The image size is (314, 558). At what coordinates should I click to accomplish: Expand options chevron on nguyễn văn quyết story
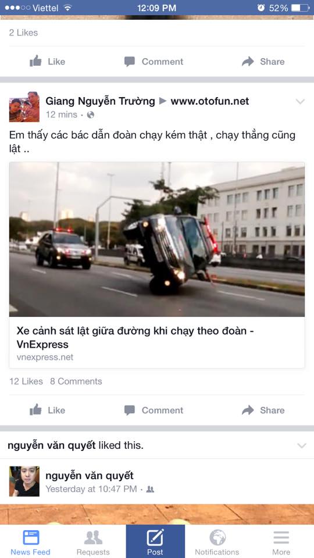301,446
